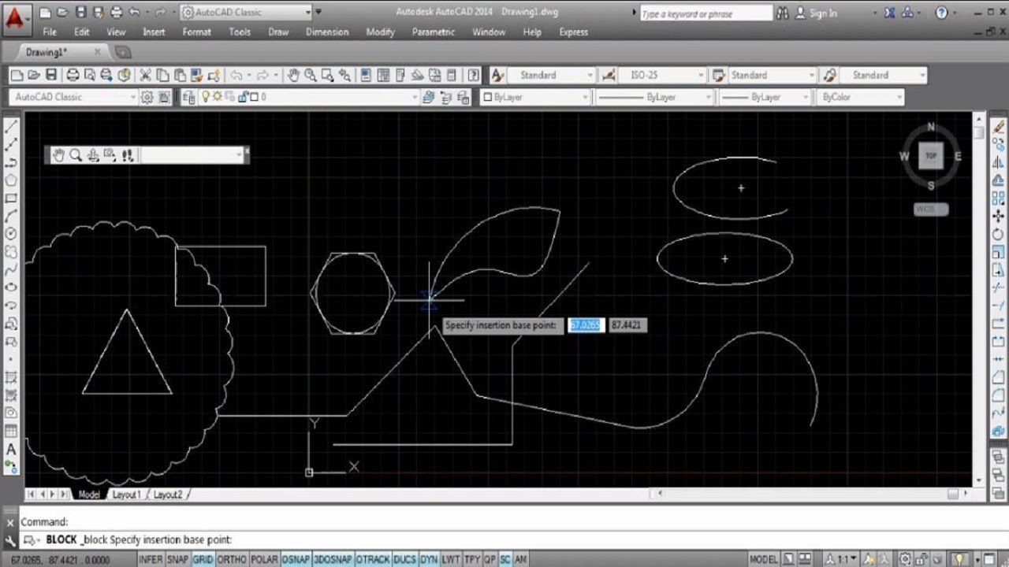
Task: Open the Standard text style dropdown
Action: click(x=551, y=76)
